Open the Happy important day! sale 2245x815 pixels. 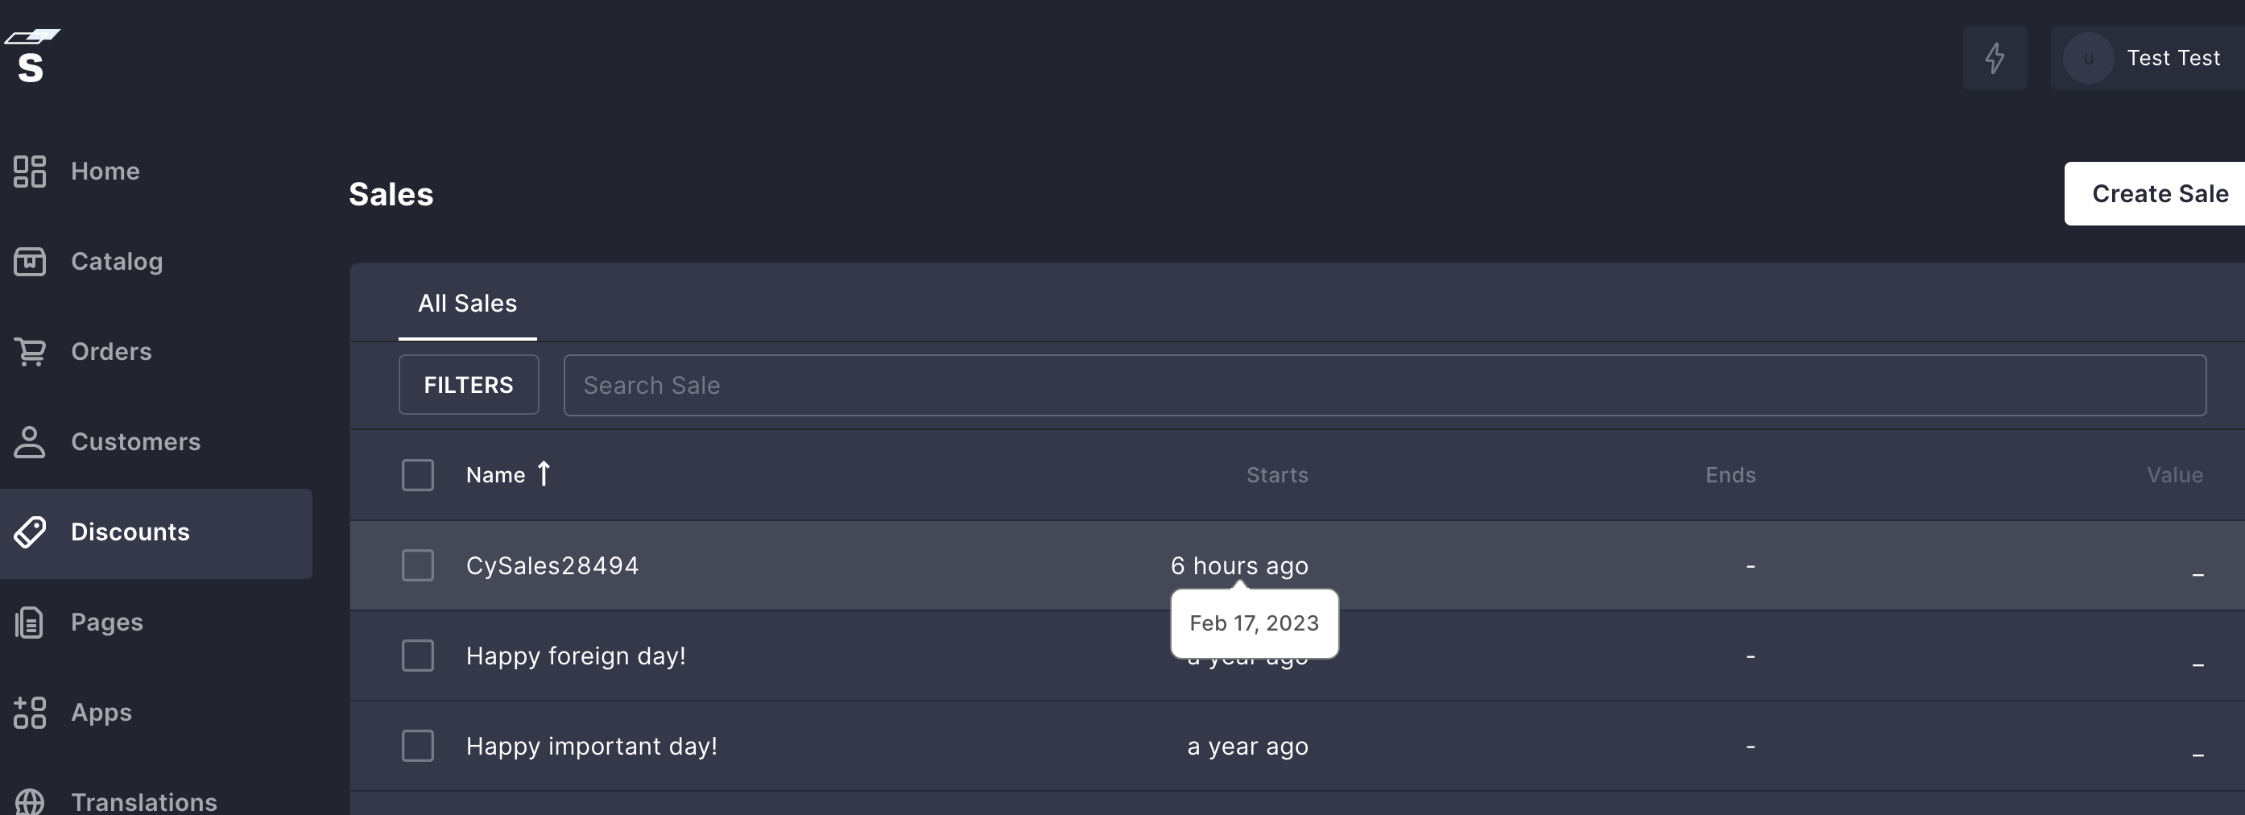tap(592, 746)
